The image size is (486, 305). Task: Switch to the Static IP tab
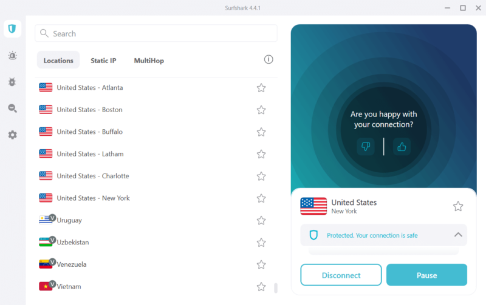tap(103, 61)
